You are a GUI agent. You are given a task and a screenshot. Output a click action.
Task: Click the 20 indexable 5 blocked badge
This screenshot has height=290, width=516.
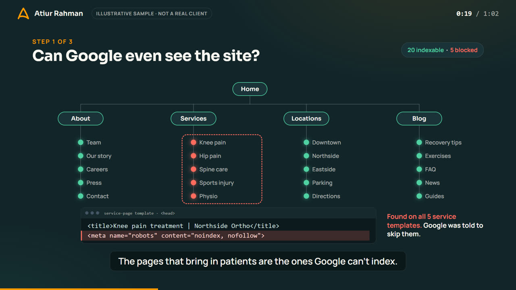(442, 50)
